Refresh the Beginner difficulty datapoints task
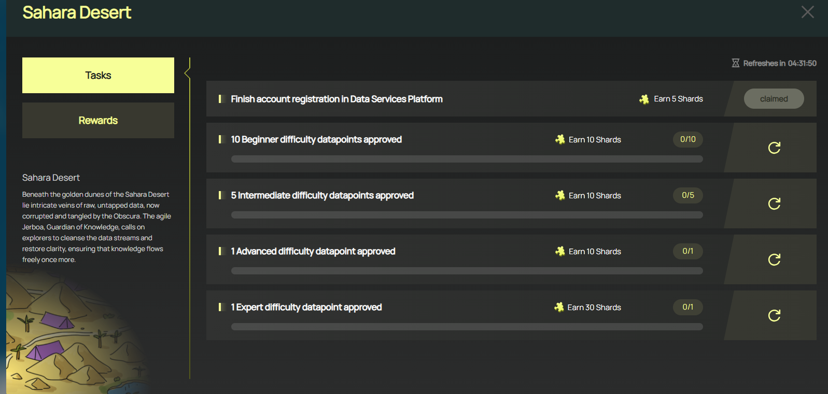 (x=774, y=148)
